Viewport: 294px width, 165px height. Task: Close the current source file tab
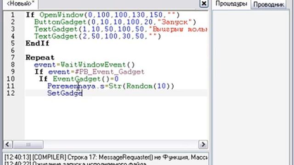[204, 4]
